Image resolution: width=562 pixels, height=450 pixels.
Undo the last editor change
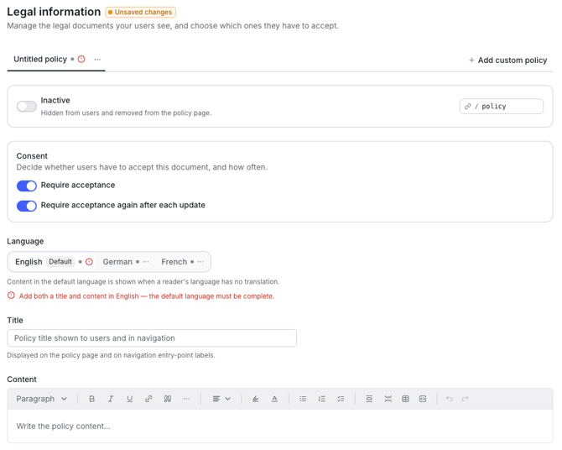coord(450,399)
